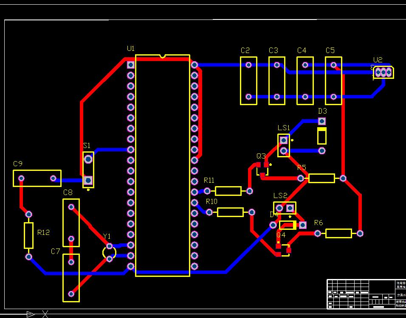Click the square pad of LS1
Image resolution: width=406 pixels, height=318 pixels.
284,140
